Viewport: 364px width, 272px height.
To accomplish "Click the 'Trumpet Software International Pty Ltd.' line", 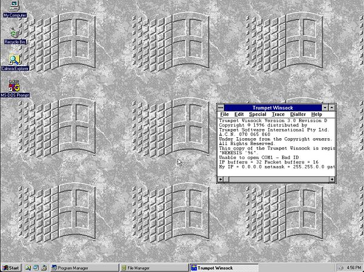I will [274, 130].
